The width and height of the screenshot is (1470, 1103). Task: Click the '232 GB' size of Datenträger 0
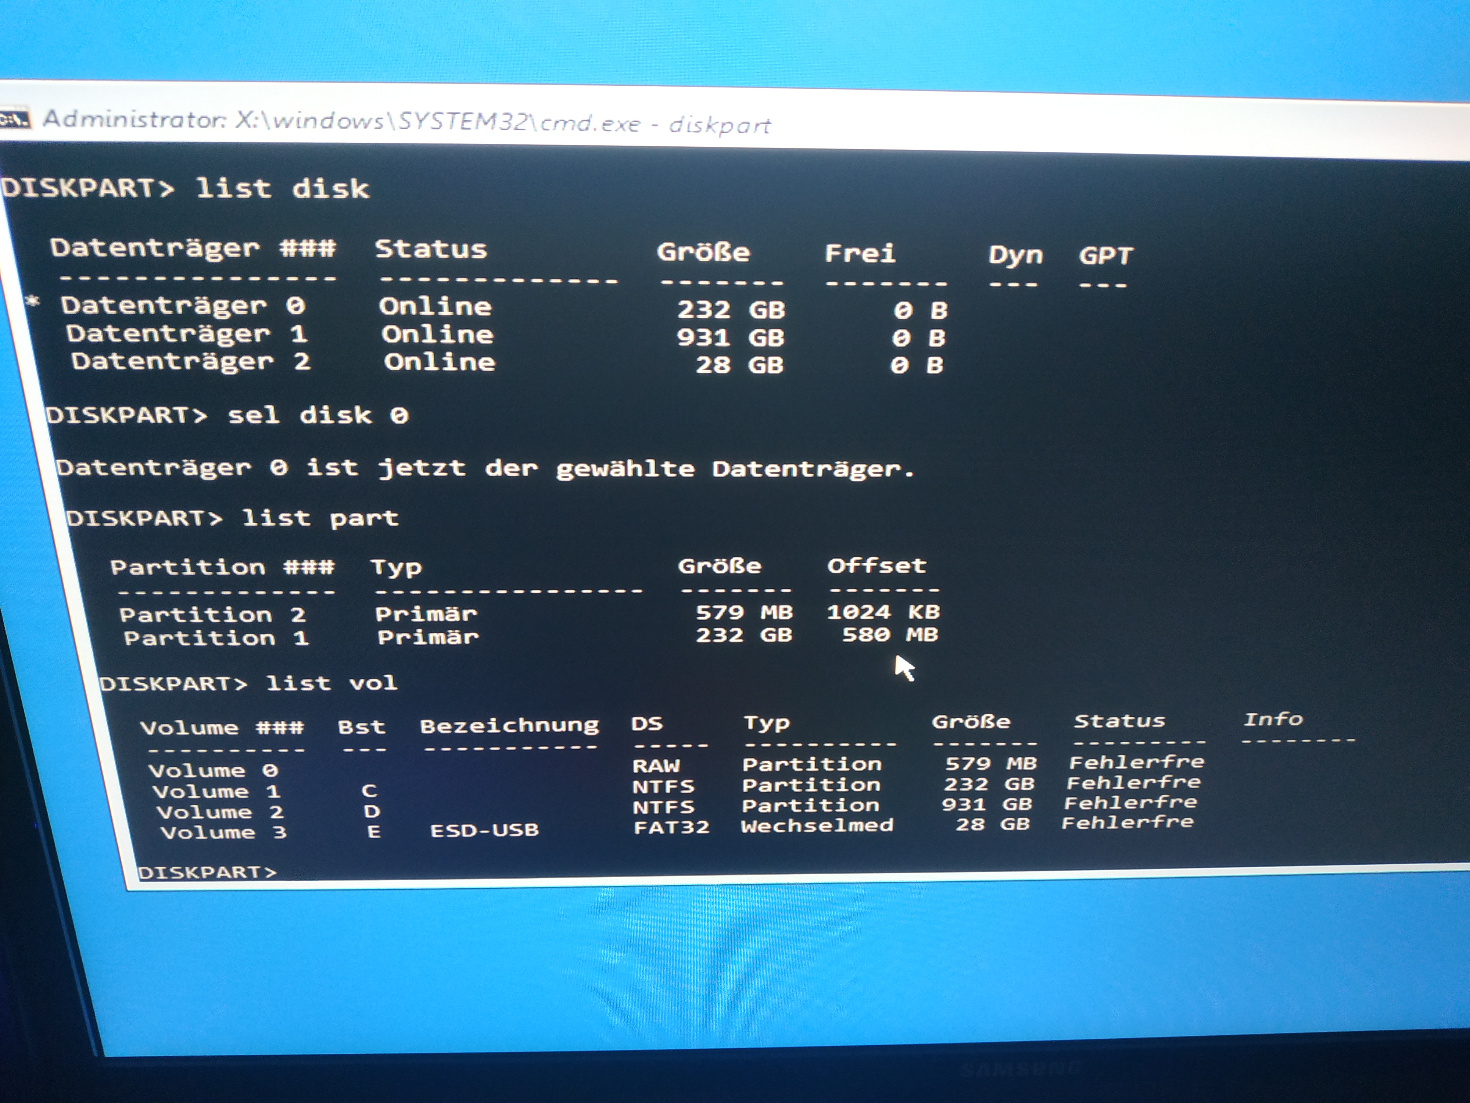(x=731, y=310)
